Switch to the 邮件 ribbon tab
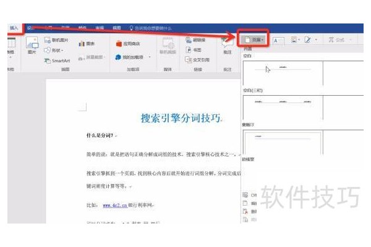The image size is (371, 247). (82, 28)
